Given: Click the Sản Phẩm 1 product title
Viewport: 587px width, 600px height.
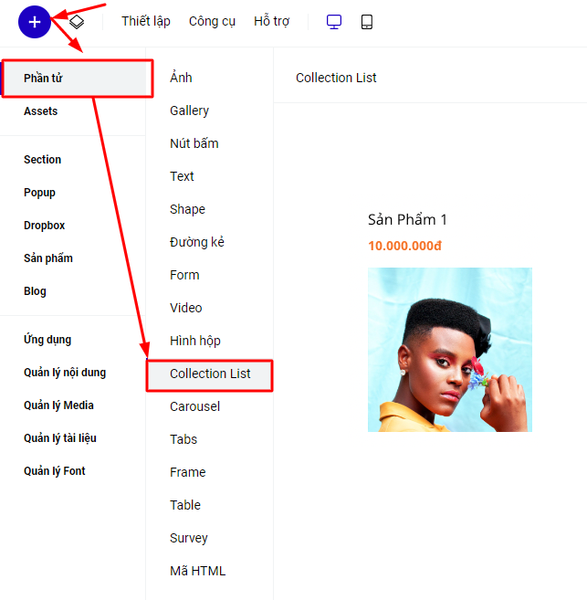Looking at the screenshot, I should pyautogui.click(x=407, y=220).
